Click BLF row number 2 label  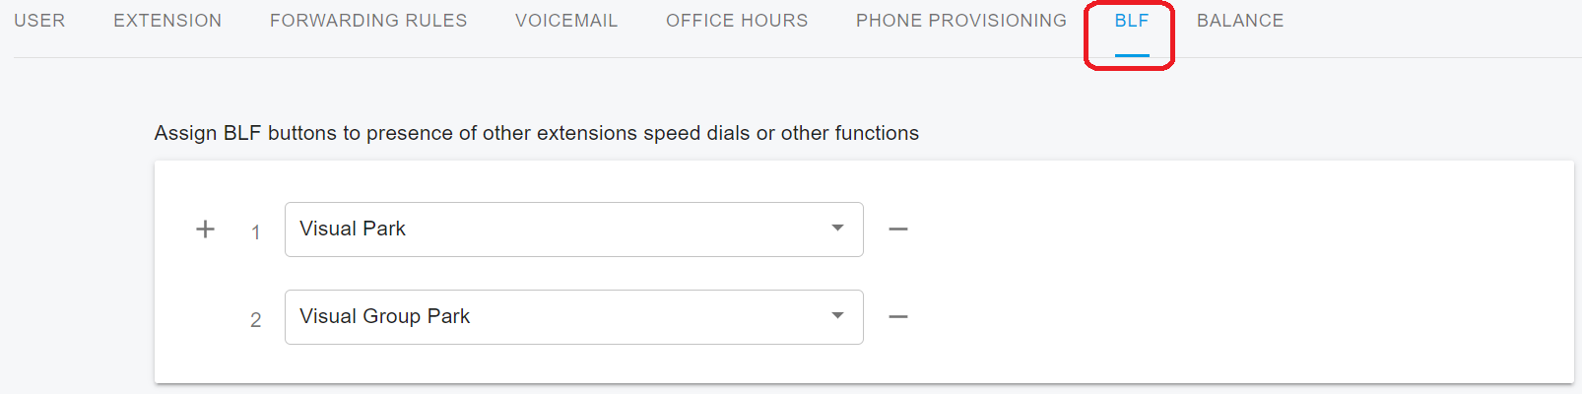pyautogui.click(x=256, y=320)
